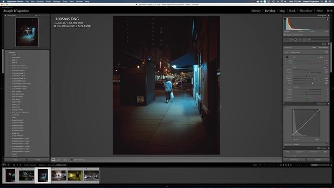Select the Red Eye Correction tool
This screenshot has width=334, height=188.
tap(295, 40)
